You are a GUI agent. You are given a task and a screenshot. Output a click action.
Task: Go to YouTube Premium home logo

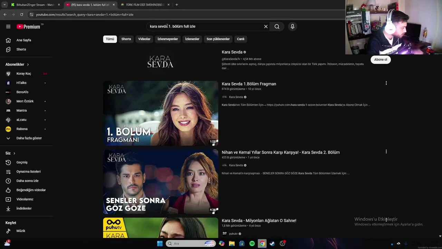pos(28,27)
